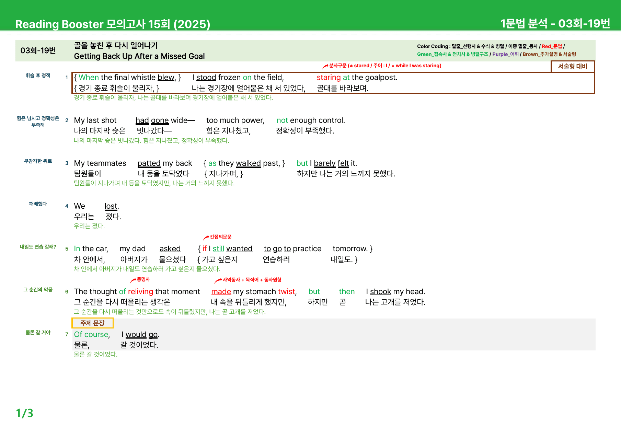Click the side label '내일도 연습 갈래?'

[x=38, y=247]
